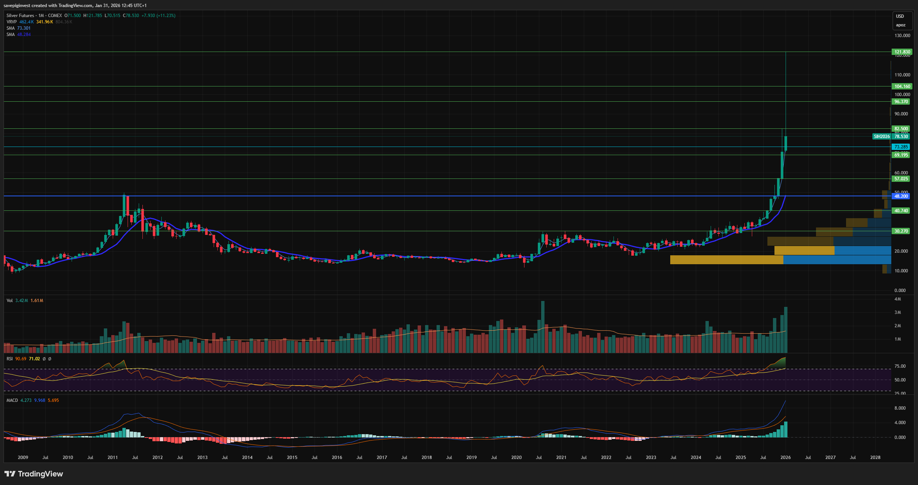
Task: Click the MACD indicator legend label
Action: tap(12, 400)
